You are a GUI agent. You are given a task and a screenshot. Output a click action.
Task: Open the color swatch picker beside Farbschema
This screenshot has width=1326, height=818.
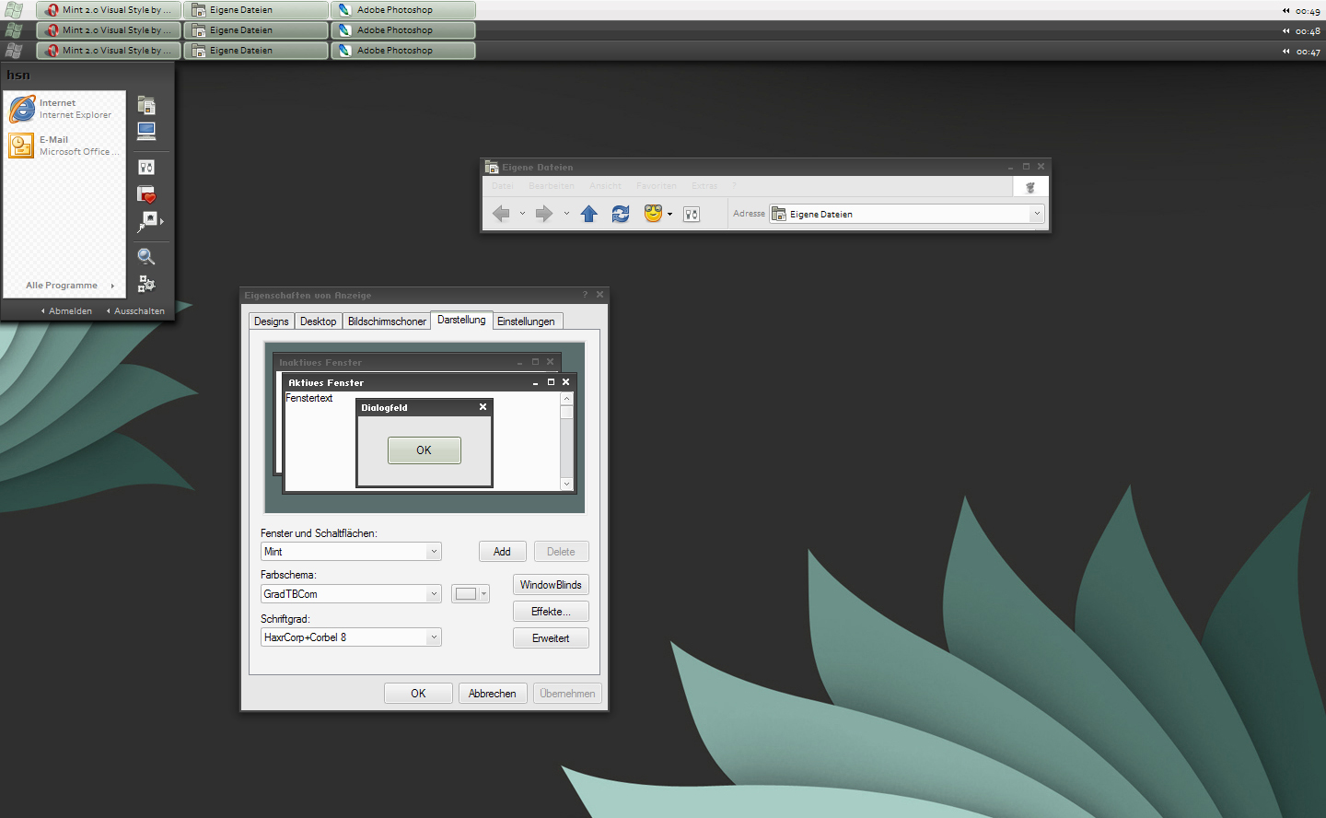pyautogui.click(x=470, y=594)
